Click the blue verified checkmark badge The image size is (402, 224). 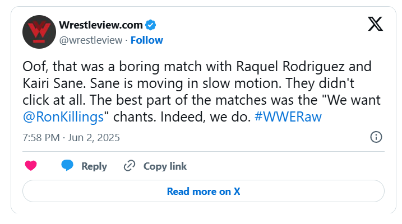coord(151,25)
